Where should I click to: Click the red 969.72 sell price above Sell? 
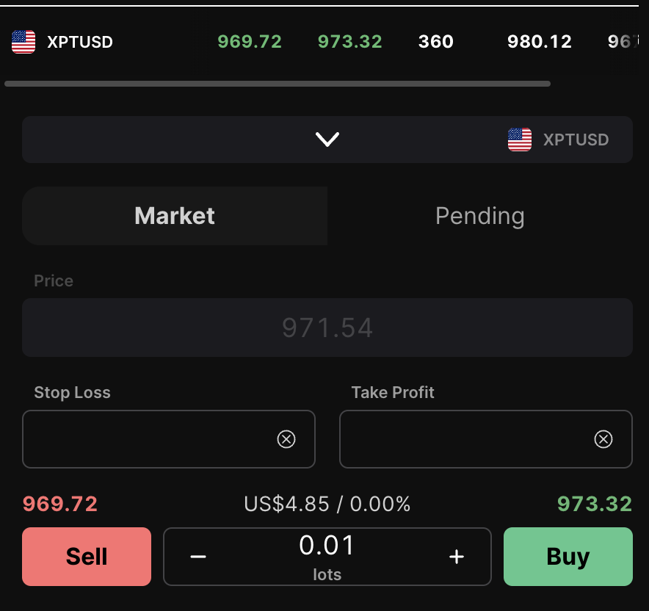[x=60, y=504]
